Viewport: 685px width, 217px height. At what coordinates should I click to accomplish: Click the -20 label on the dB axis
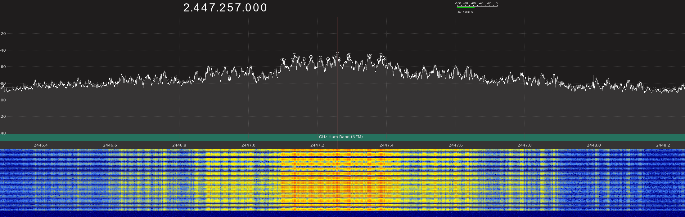(3, 34)
